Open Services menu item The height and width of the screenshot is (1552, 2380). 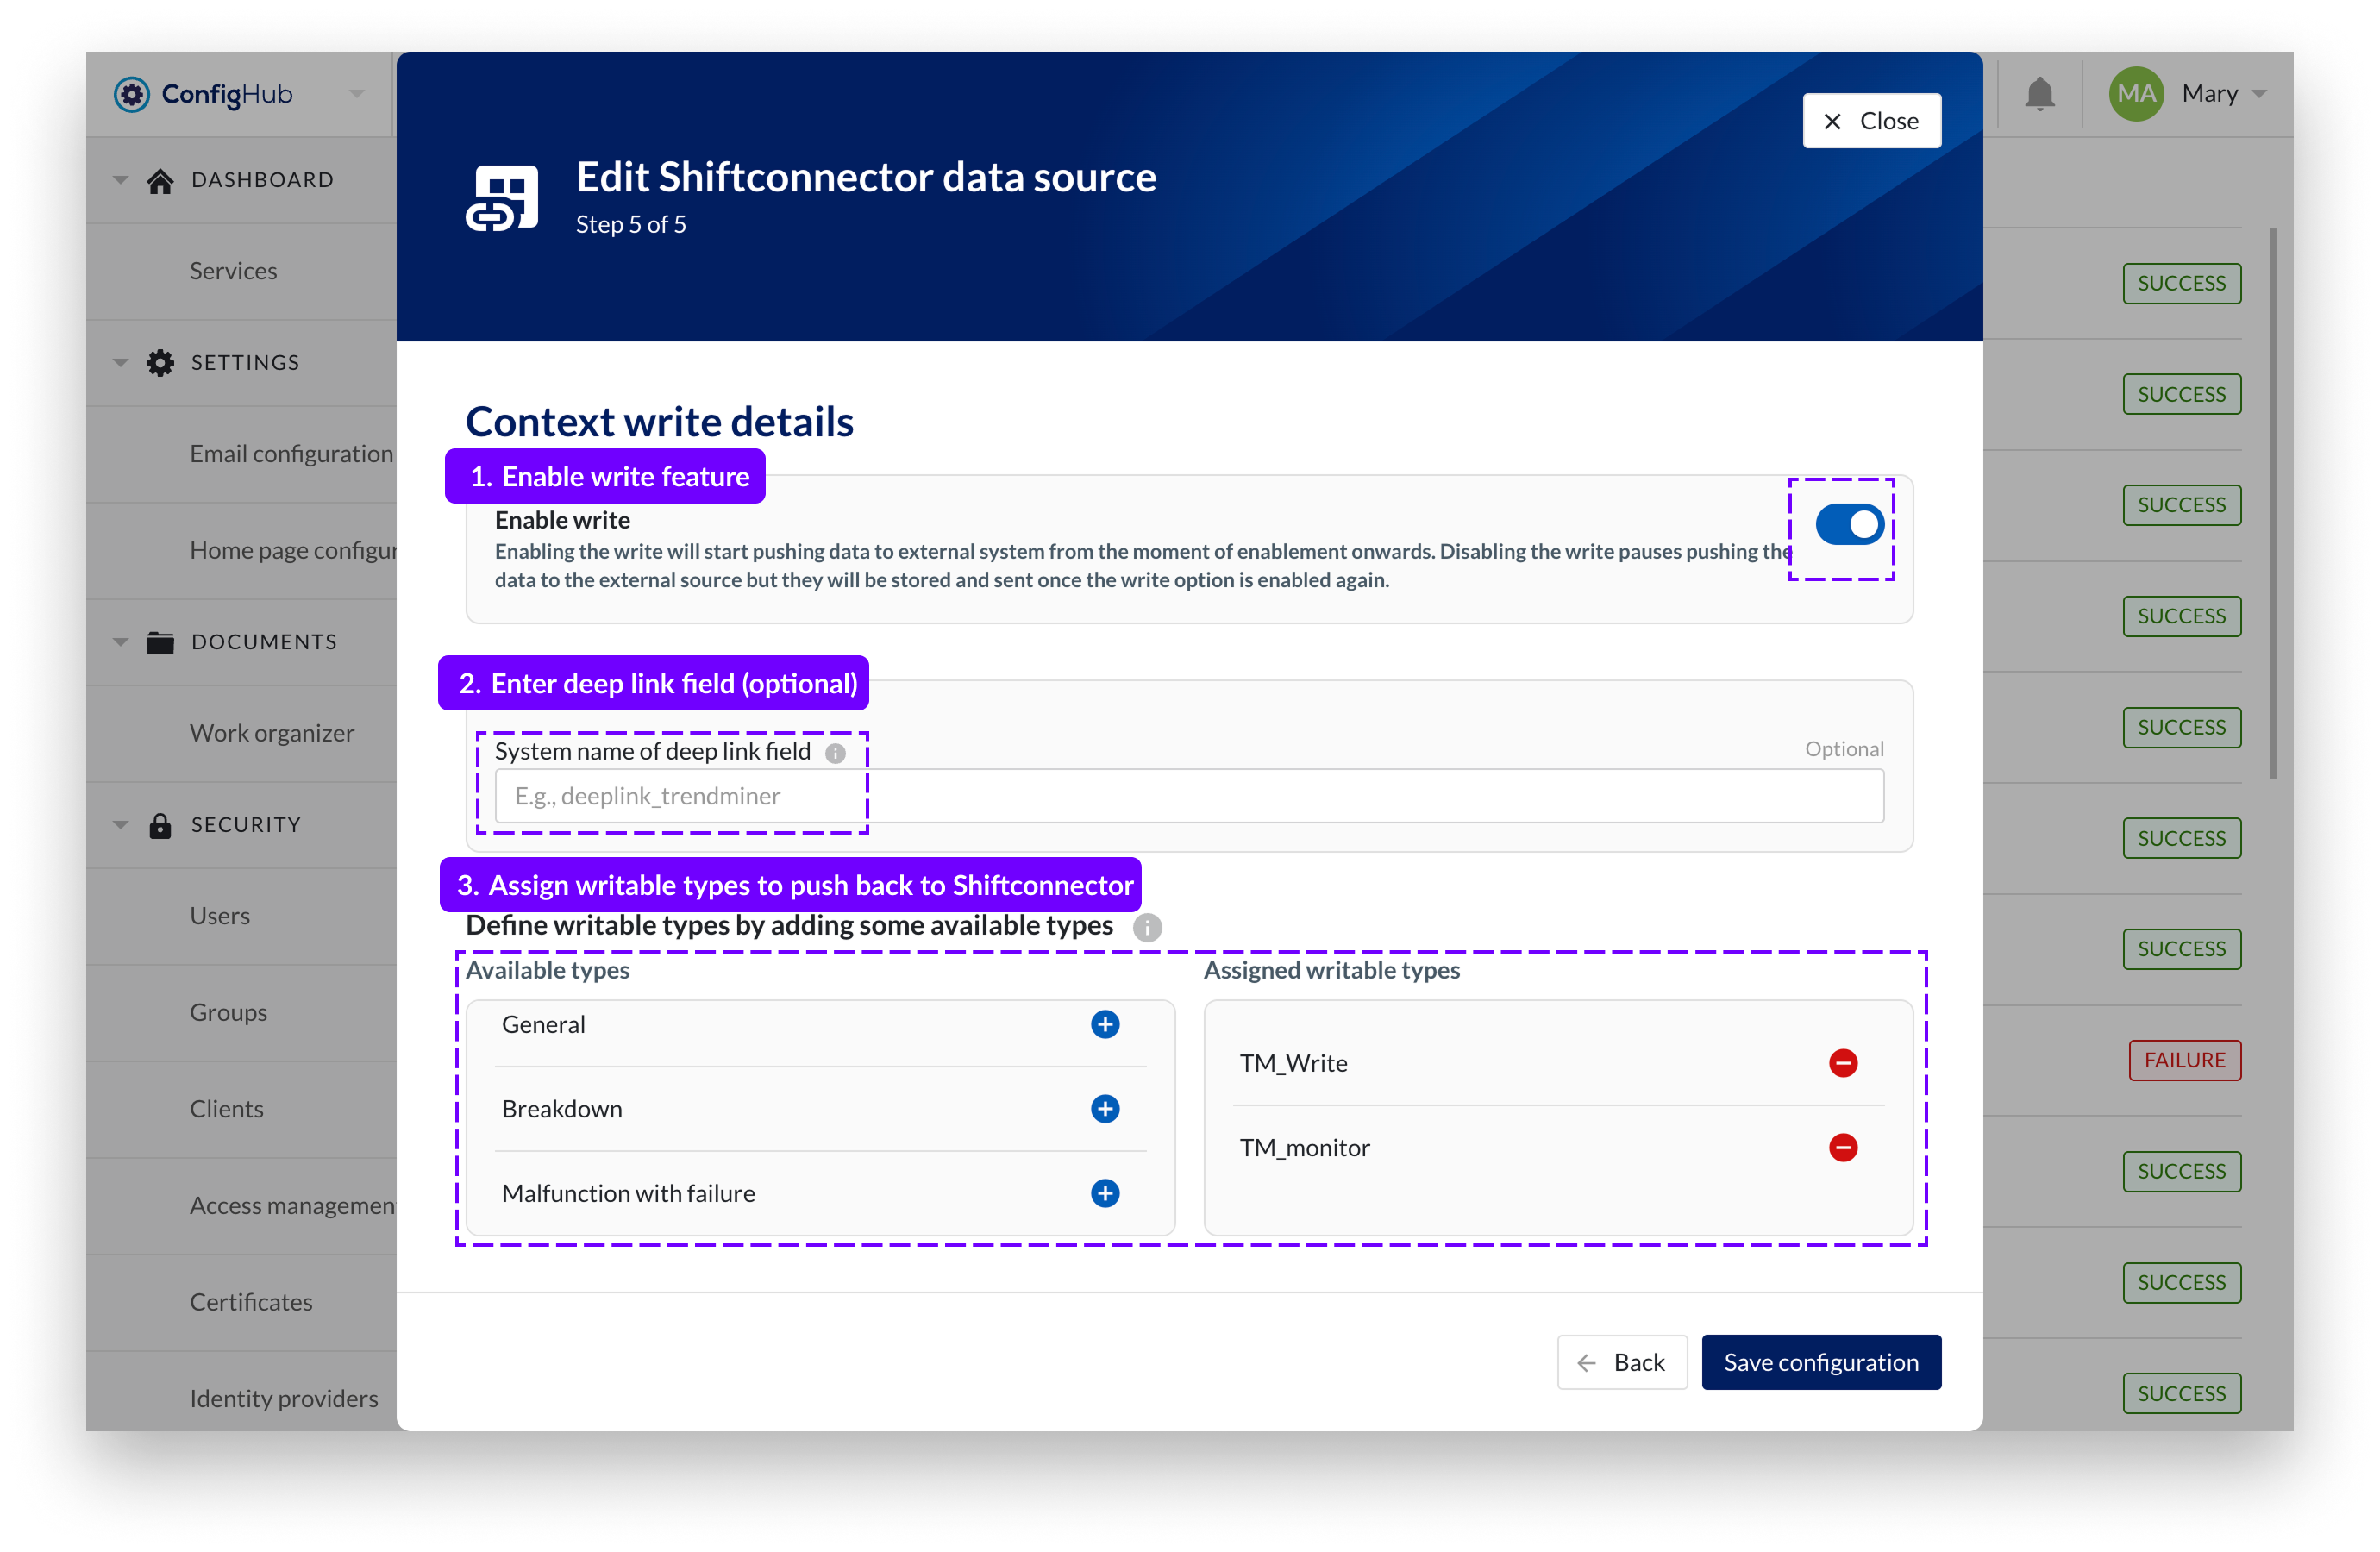coord(233,271)
